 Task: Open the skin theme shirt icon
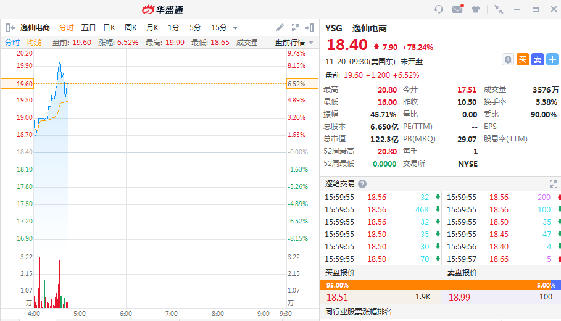point(476,9)
